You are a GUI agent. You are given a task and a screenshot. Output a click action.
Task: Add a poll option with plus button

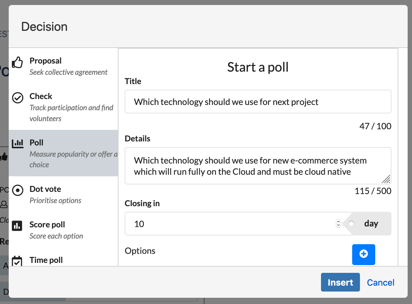point(363,254)
